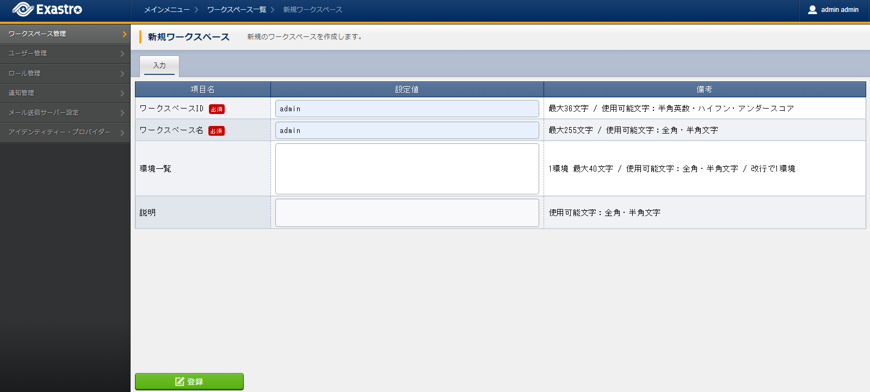Click the 項目名 column header
870x392 pixels.
(x=203, y=90)
